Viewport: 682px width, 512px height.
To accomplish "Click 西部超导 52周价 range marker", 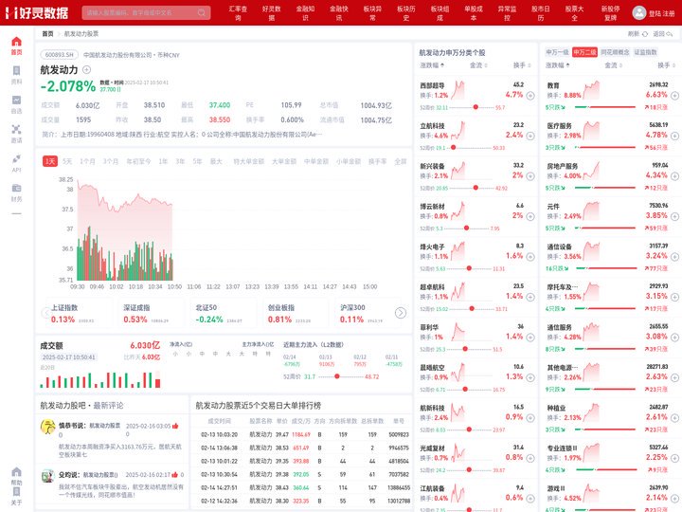I will point(476,107).
